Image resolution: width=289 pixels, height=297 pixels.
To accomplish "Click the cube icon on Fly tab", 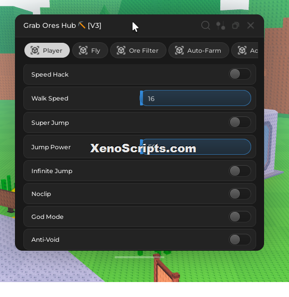I will [83, 50].
